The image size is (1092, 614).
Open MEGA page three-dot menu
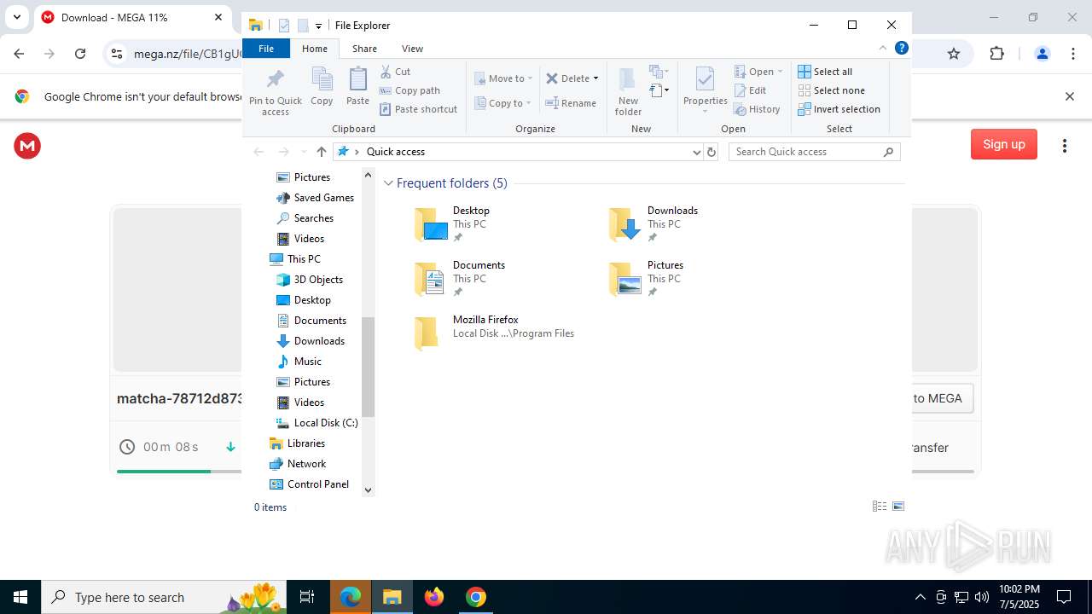click(1065, 146)
